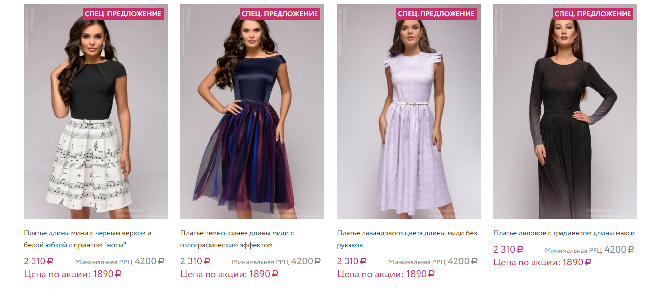Click the 2 310 ₽ price of the notes dress

pos(38,261)
